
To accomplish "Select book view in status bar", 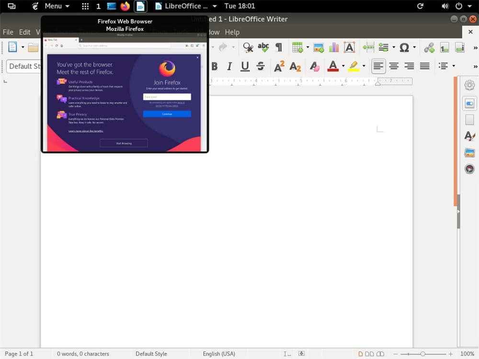I will [380, 354].
